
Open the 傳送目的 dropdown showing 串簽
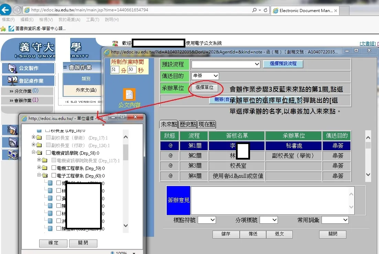point(205,76)
